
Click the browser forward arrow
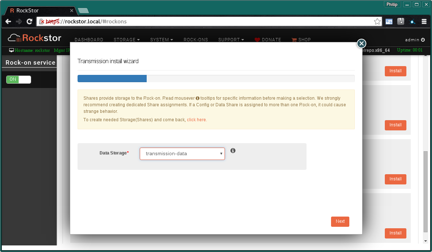19,22
